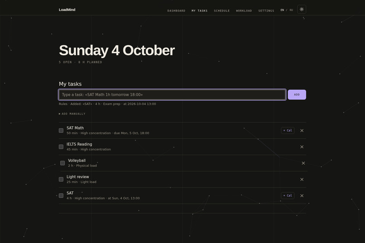
Task: Click 'at Sun, 4 Oct, 13:00' detail text
Action: click(x=124, y=198)
